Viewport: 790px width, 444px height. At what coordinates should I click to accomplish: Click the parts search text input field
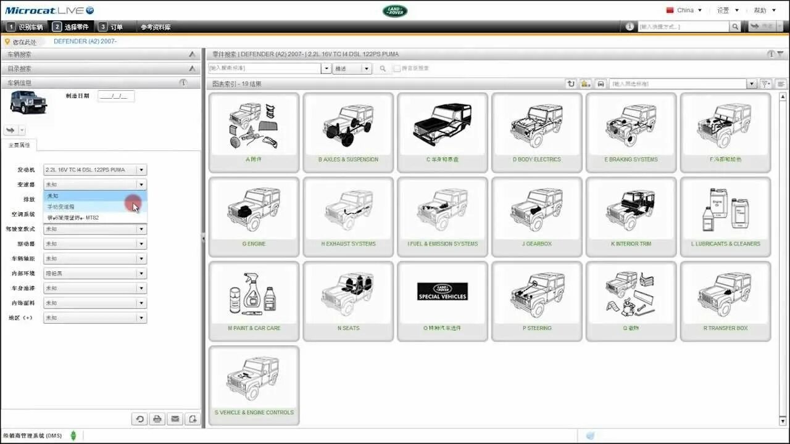point(264,68)
